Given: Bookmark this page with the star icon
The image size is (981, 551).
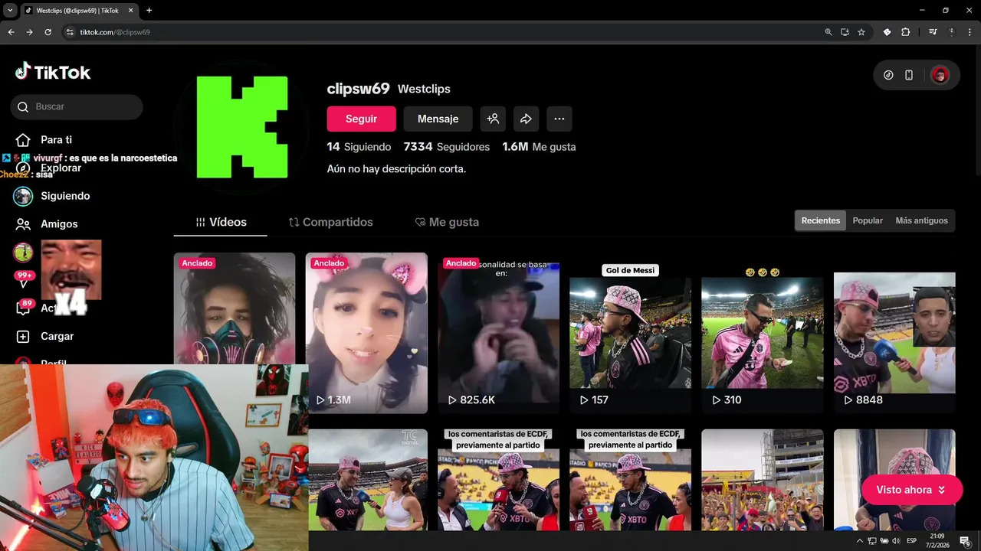Looking at the screenshot, I should (861, 32).
